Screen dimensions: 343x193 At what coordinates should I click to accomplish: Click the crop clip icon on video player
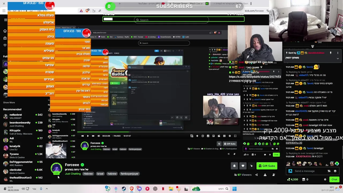coord(192,136)
